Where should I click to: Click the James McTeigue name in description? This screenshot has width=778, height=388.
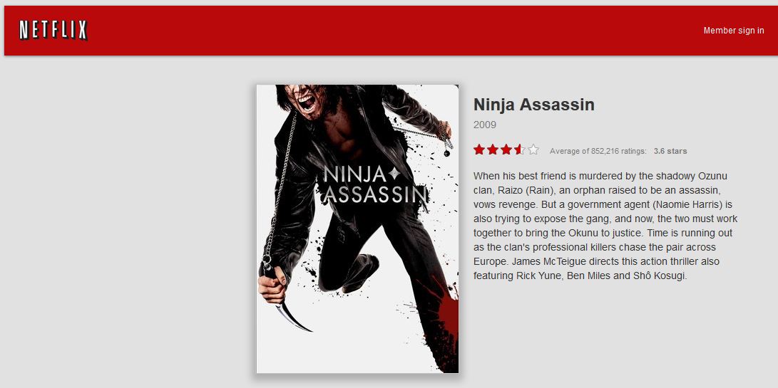pos(544,261)
